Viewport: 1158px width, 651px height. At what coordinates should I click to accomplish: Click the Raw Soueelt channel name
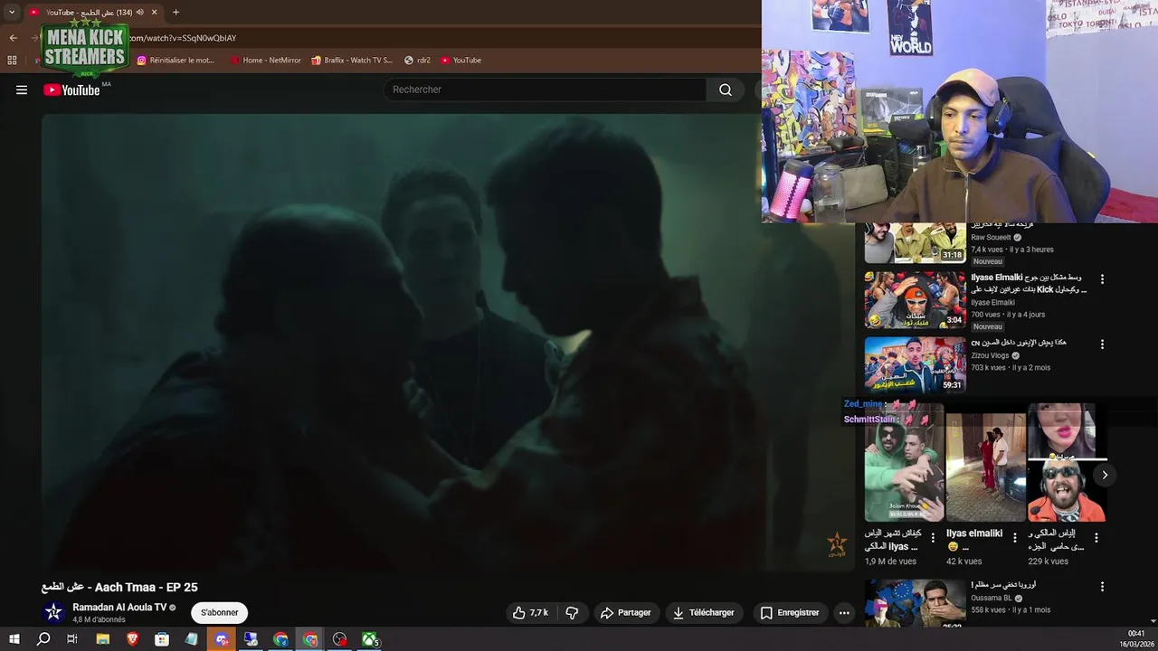pyautogui.click(x=991, y=238)
